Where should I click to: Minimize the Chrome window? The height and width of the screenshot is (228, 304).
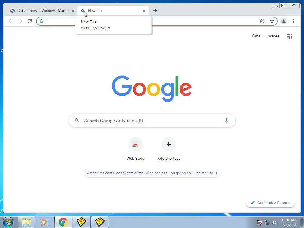tap(276, 6)
